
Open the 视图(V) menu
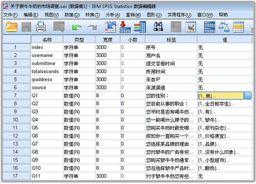coord(52,15)
